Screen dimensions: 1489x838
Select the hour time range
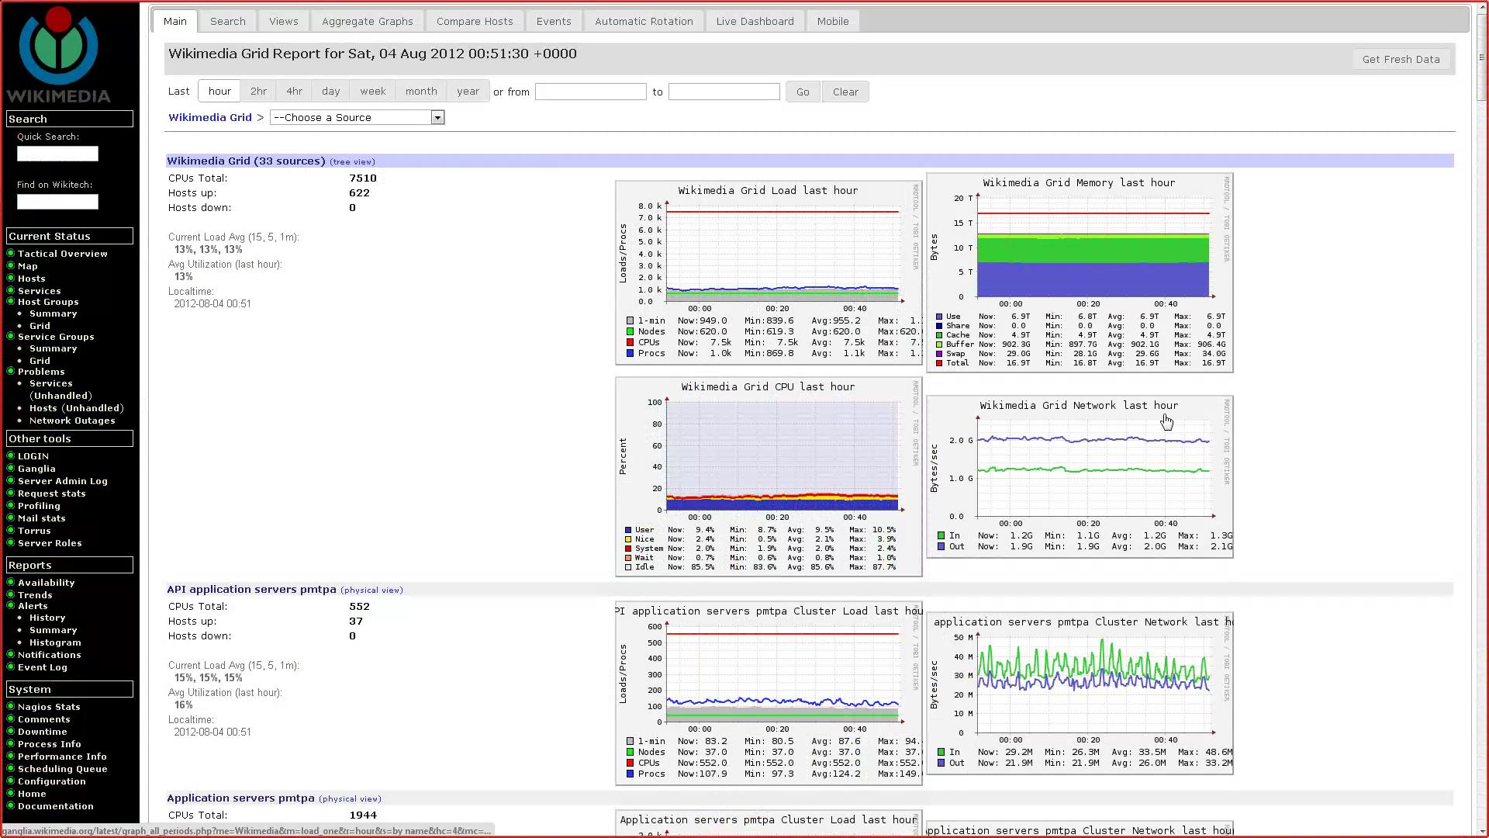click(219, 91)
